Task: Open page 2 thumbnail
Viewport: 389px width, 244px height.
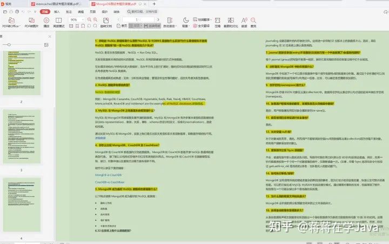Action: coord(22,73)
